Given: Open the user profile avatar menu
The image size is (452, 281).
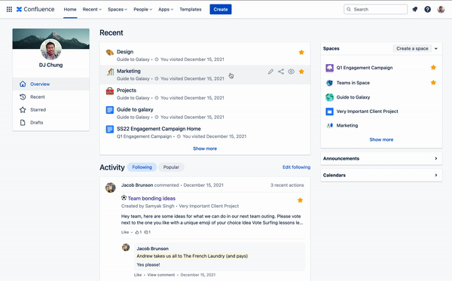Looking at the screenshot, I should point(441,9).
